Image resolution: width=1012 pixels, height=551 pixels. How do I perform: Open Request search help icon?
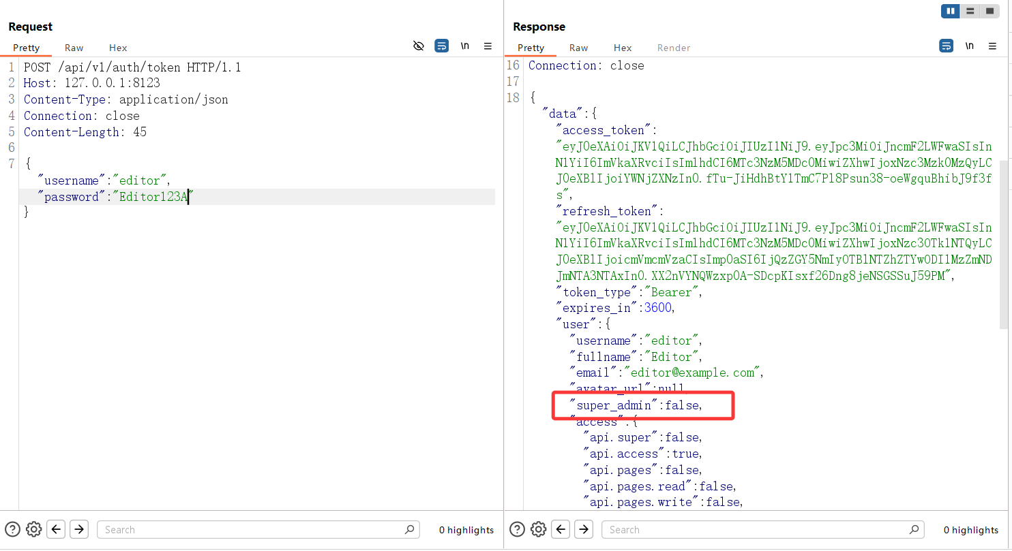click(12, 529)
